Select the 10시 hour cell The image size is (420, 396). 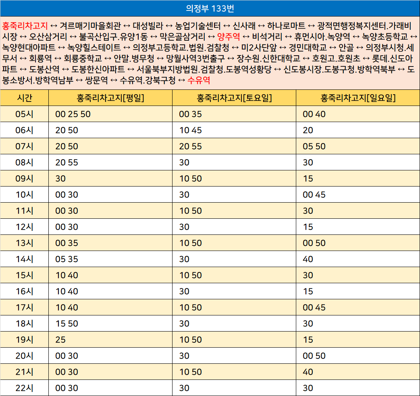click(24, 195)
